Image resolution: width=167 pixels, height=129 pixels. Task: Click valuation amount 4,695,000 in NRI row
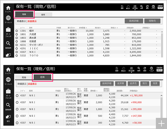[135, 52]
